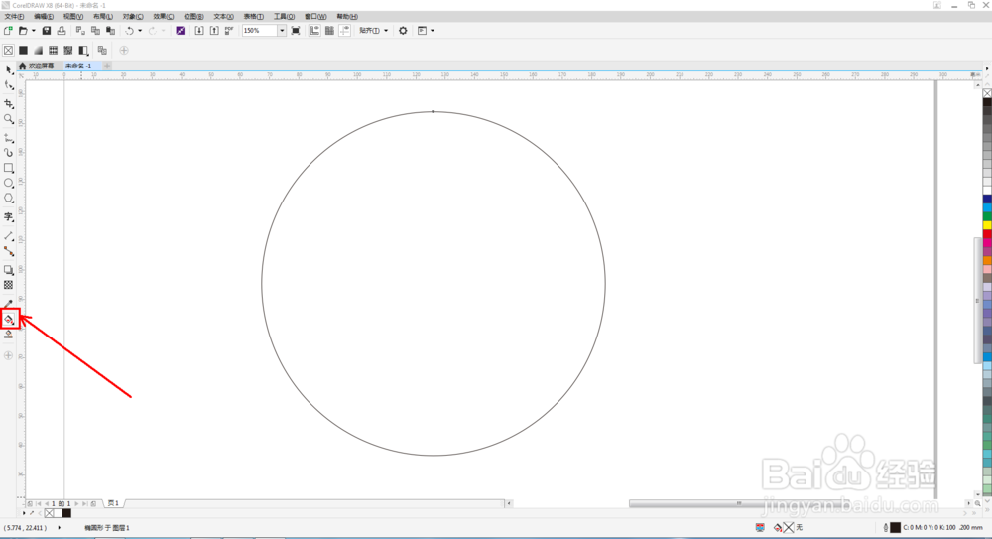The image size is (992, 539).
Task: Choose Two-Color Pattern Fill flyout
Action: pos(83,50)
